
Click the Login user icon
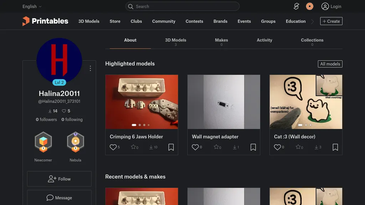pyautogui.click(x=325, y=6)
